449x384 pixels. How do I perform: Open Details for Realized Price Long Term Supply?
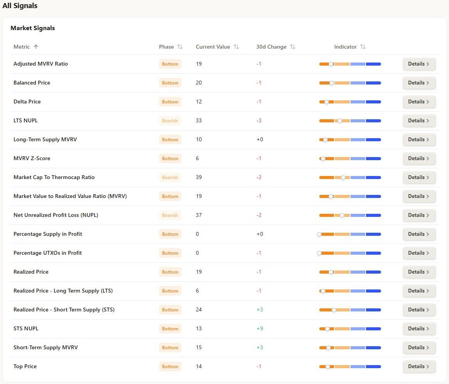coord(419,291)
